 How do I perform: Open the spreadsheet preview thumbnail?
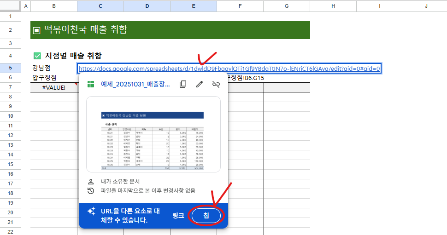[x=153, y=134]
